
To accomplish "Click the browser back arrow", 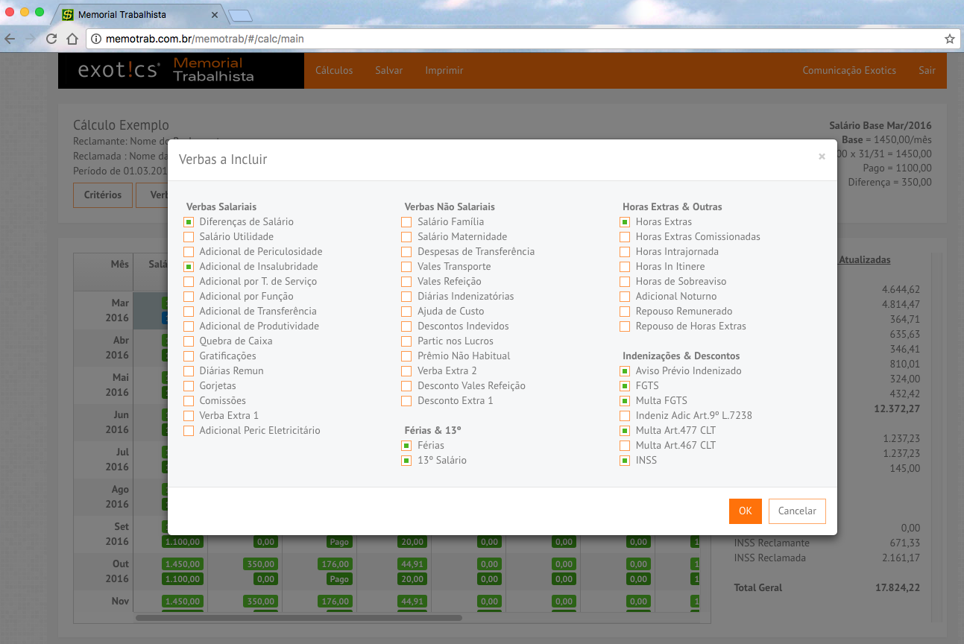I will point(10,39).
